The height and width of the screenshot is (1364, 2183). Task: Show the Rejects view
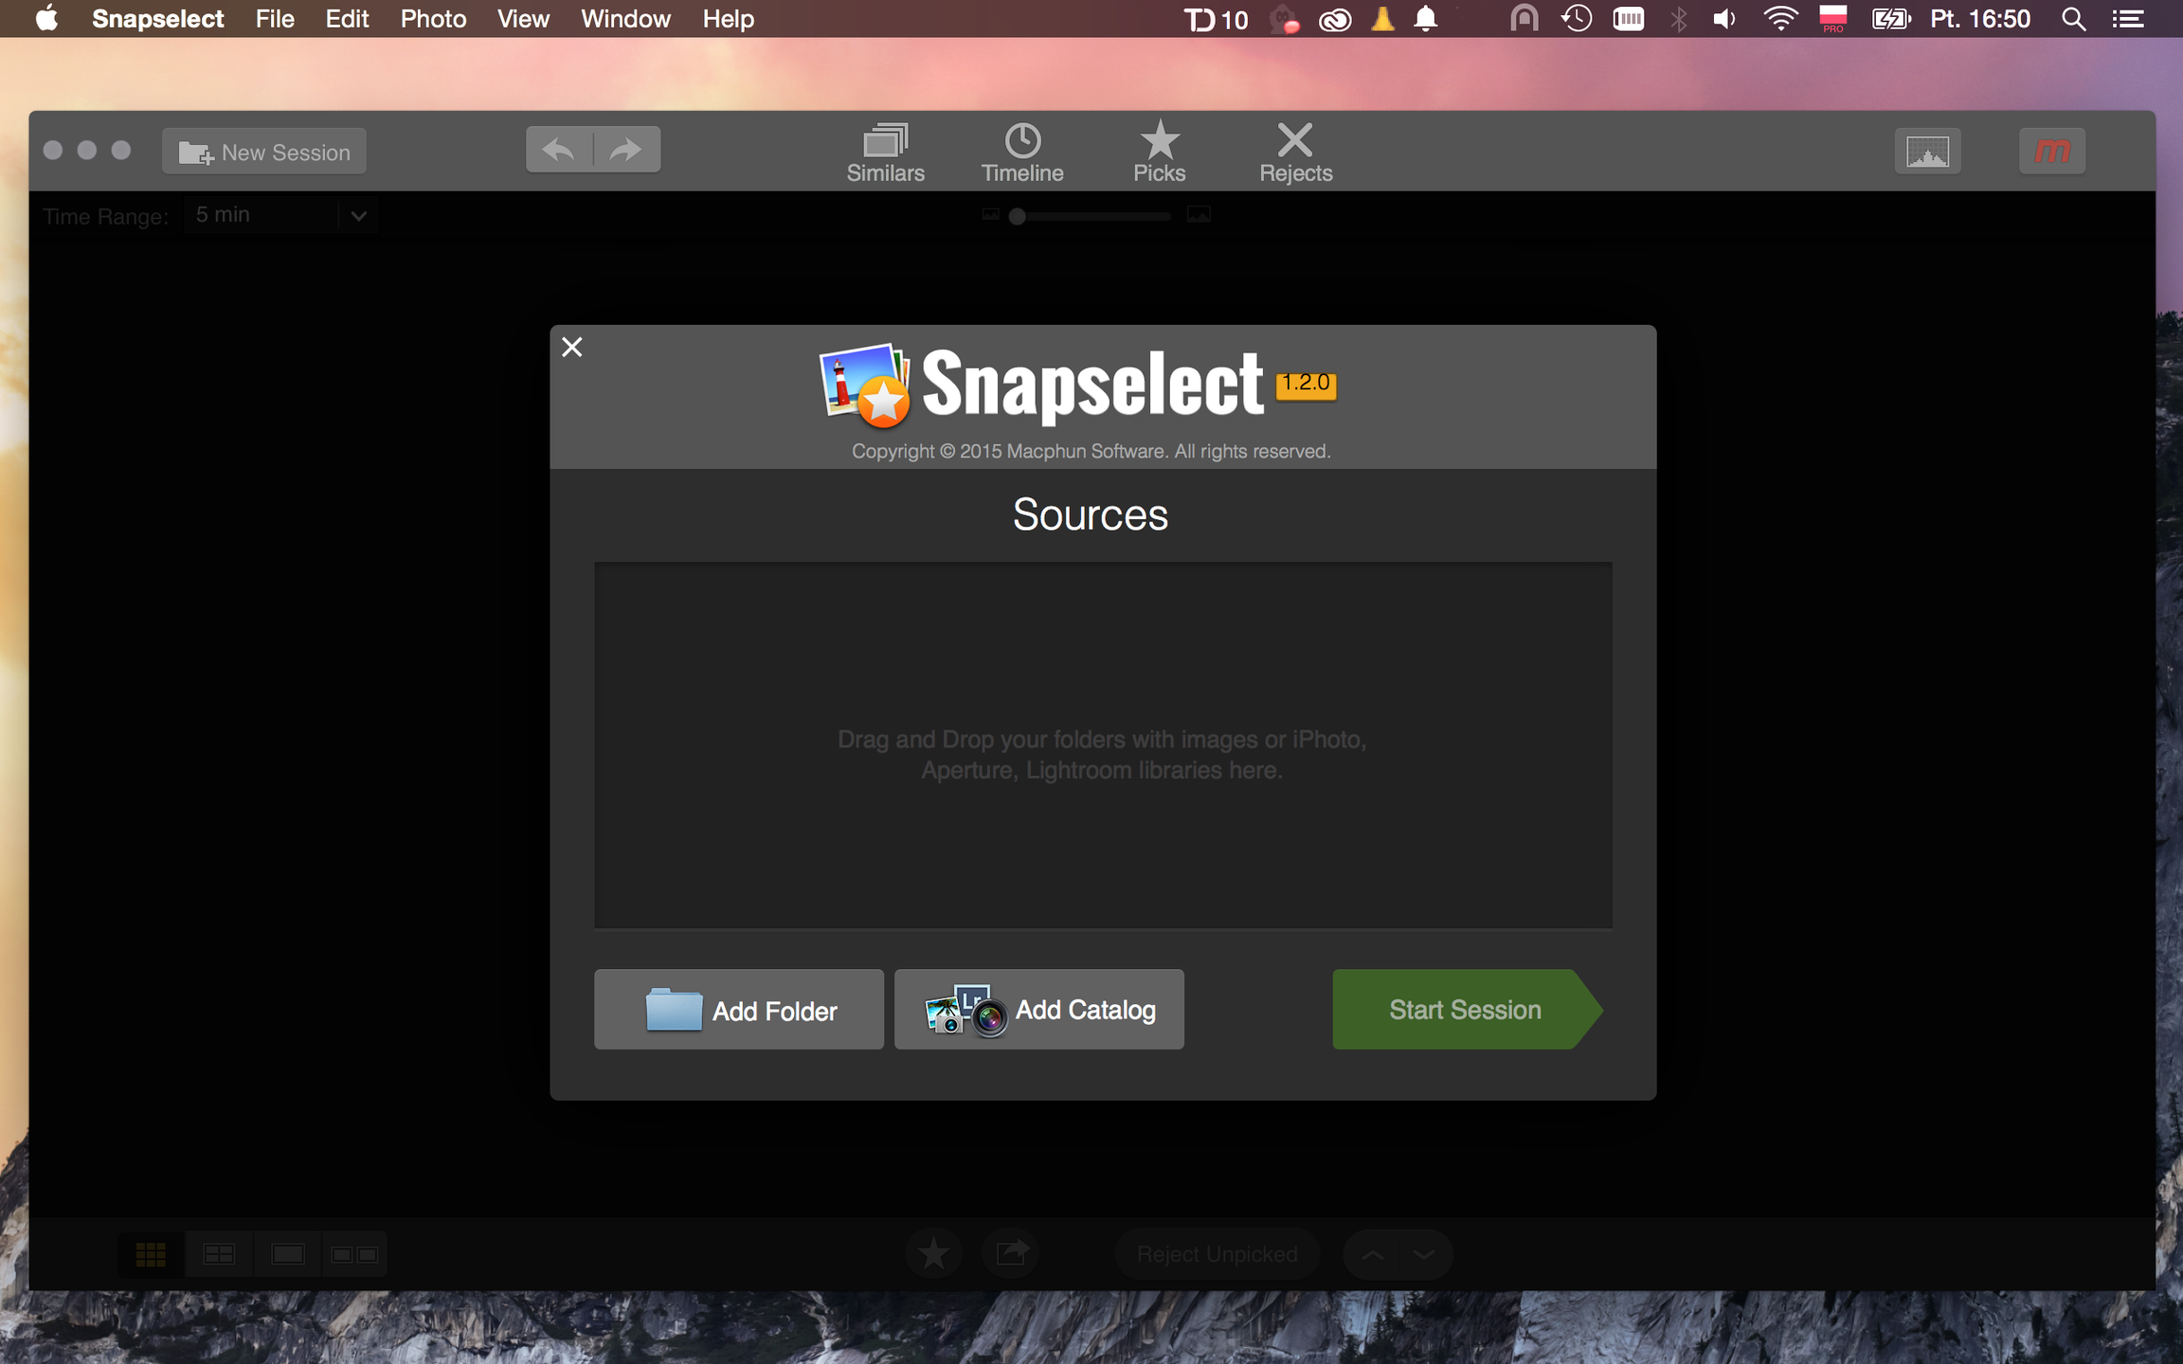1295,153
